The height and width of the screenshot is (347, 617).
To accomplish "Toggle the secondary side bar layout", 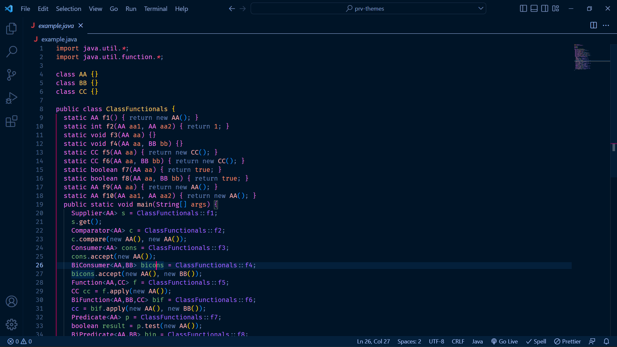I will coord(545,9).
